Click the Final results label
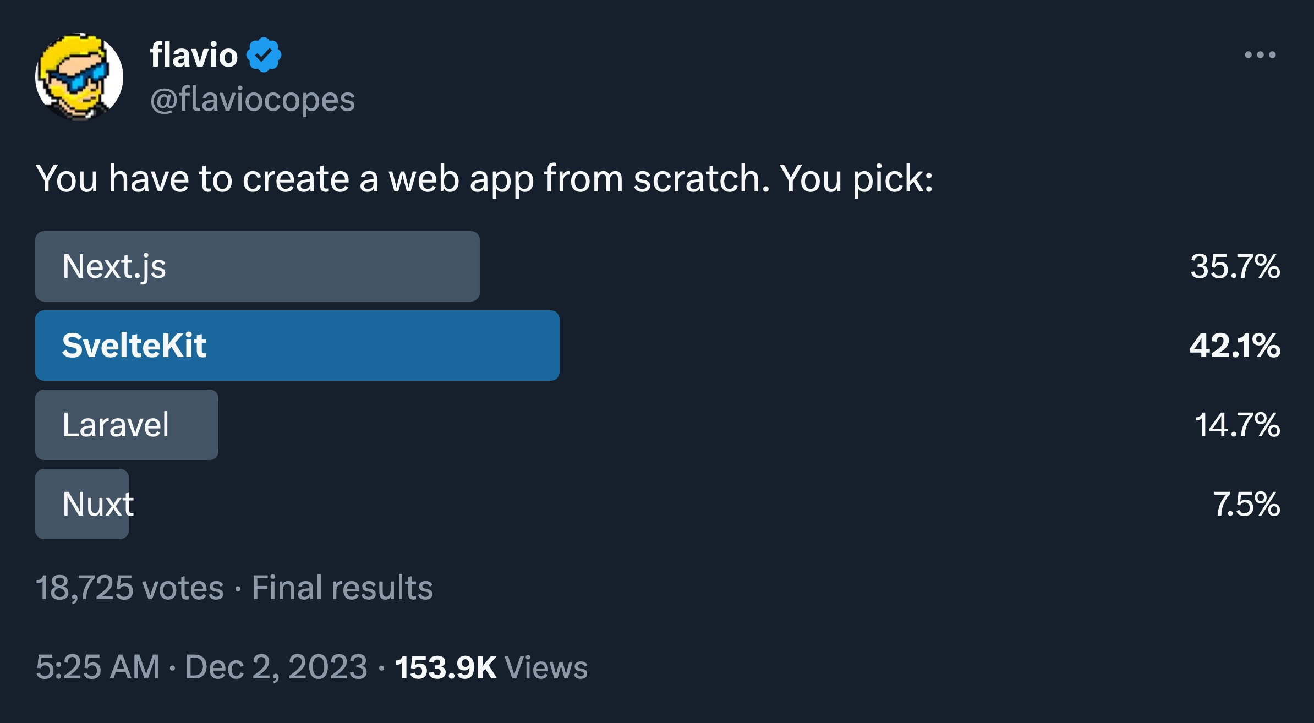 coord(341,588)
